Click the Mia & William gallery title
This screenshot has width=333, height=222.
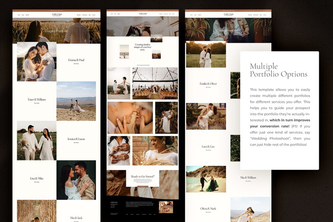[x=248, y=178]
